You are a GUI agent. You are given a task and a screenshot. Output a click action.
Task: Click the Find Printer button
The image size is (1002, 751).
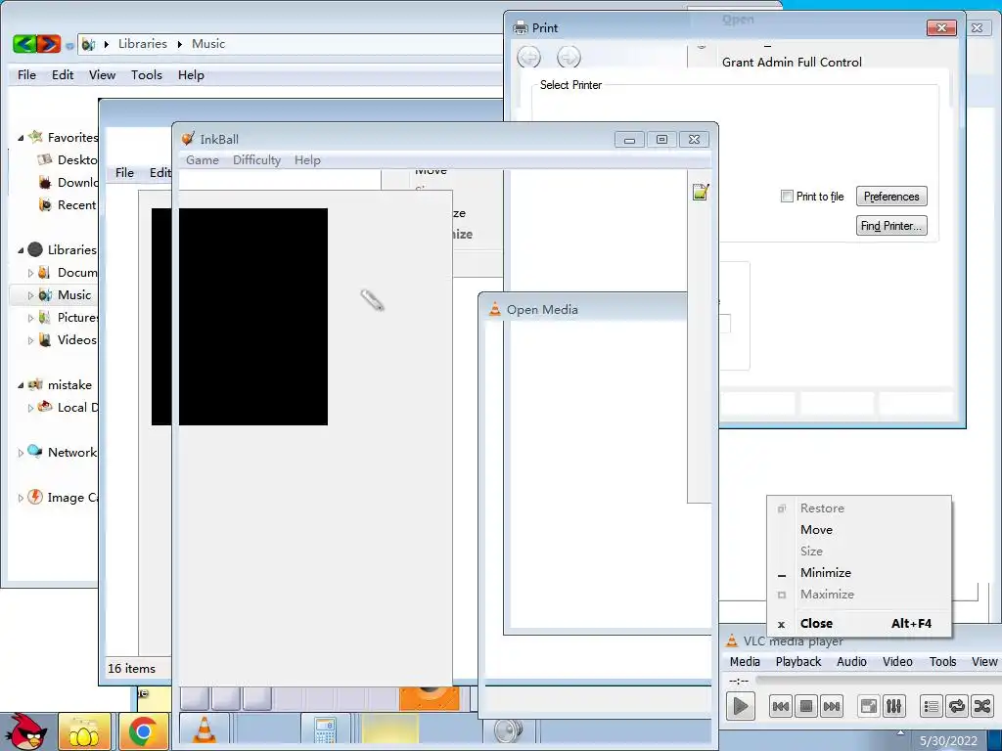coord(891,226)
